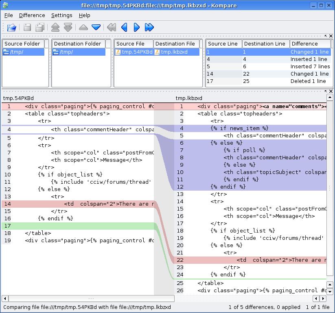This screenshot has width=335, height=313.
Task: Click the Source Line column header
Action: [x=224, y=44]
